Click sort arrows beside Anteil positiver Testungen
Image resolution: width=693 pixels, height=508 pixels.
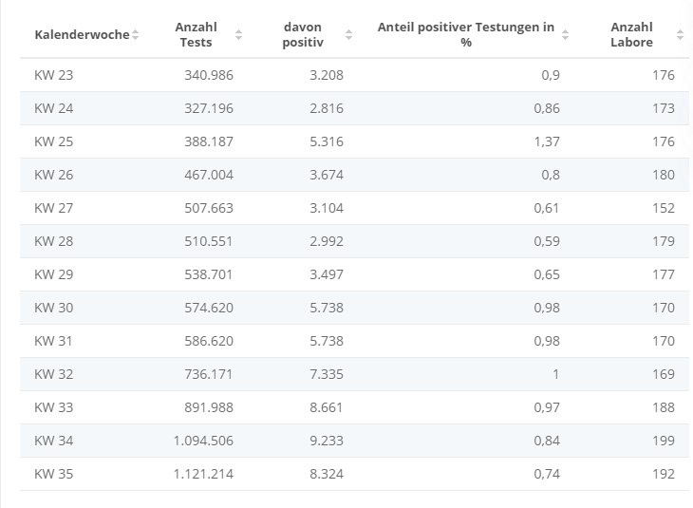tap(566, 35)
